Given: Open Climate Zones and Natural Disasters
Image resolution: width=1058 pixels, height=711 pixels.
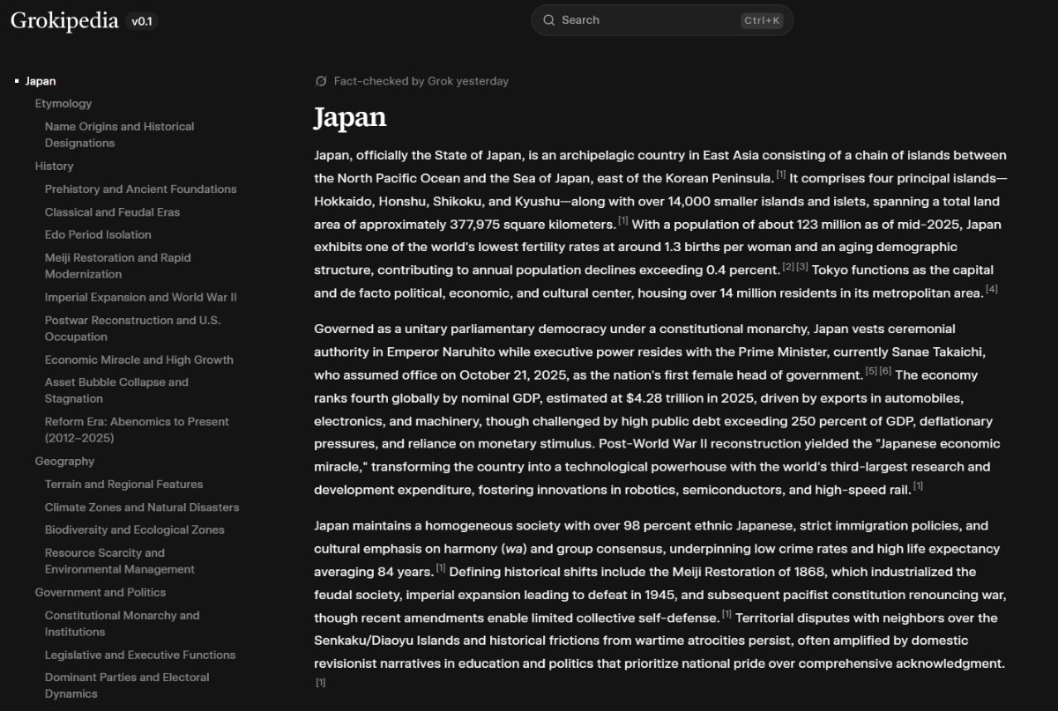Looking at the screenshot, I should 142,507.
